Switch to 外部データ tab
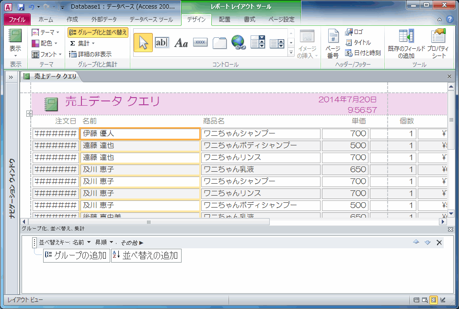Screen dimensions: 459x309 coord(104,19)
